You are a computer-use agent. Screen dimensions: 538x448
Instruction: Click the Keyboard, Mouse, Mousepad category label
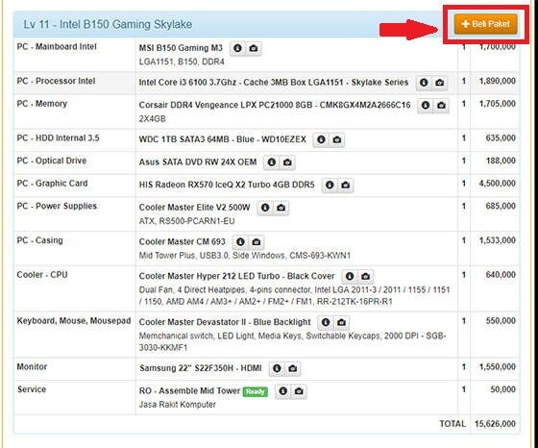(74, 321)
